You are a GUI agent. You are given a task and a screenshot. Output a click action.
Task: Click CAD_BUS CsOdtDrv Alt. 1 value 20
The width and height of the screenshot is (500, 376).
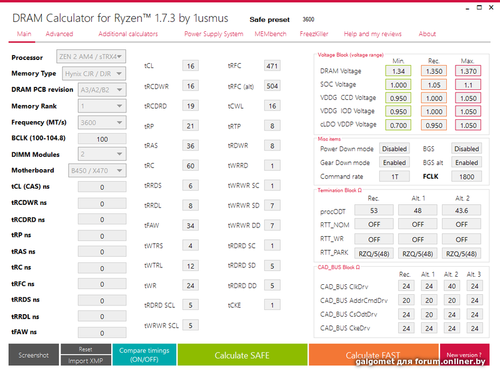pos(429,315)
